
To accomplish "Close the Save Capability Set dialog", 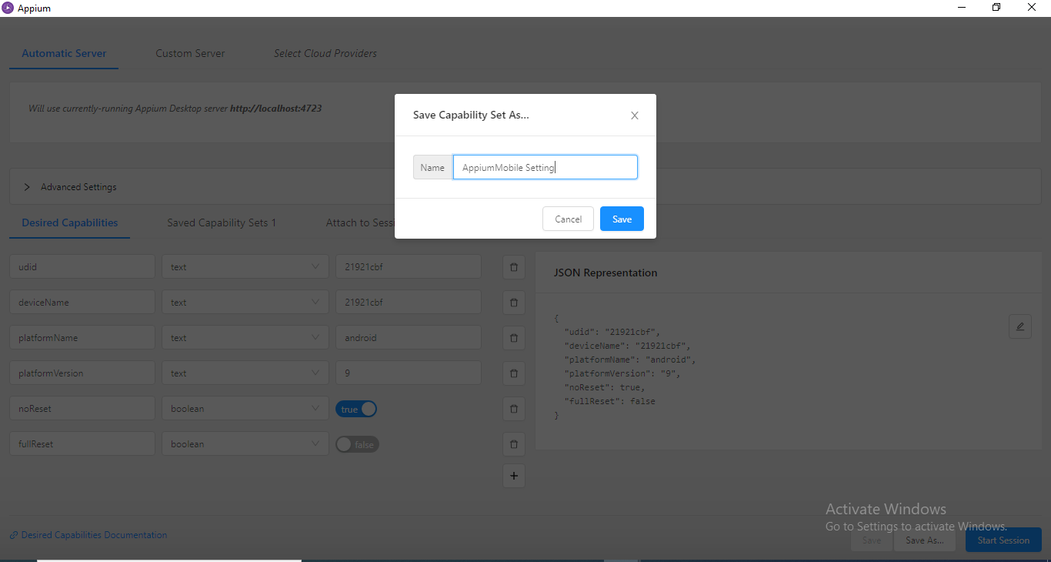I will 635,115.
